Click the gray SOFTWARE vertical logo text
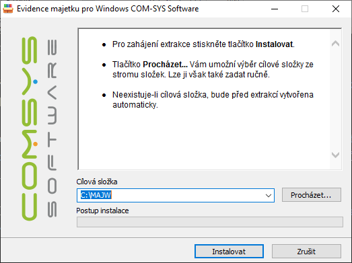Screen dimensions: 352x263 tap(52, 128)
